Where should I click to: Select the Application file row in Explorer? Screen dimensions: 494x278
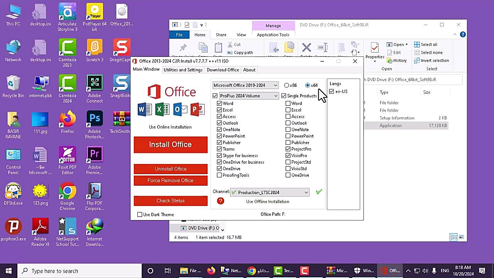coord(406,125)
